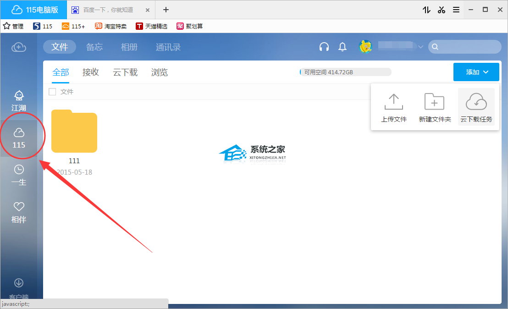This screenshot has height=309, width=508.
Task: Select the 115 cloud sidebar item
Action: click(19, 138)
